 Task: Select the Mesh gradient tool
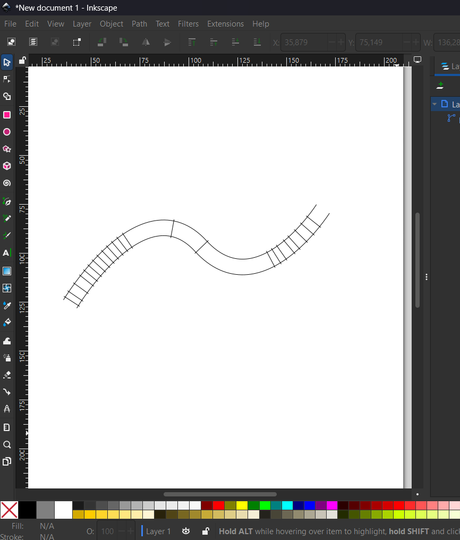7,288
